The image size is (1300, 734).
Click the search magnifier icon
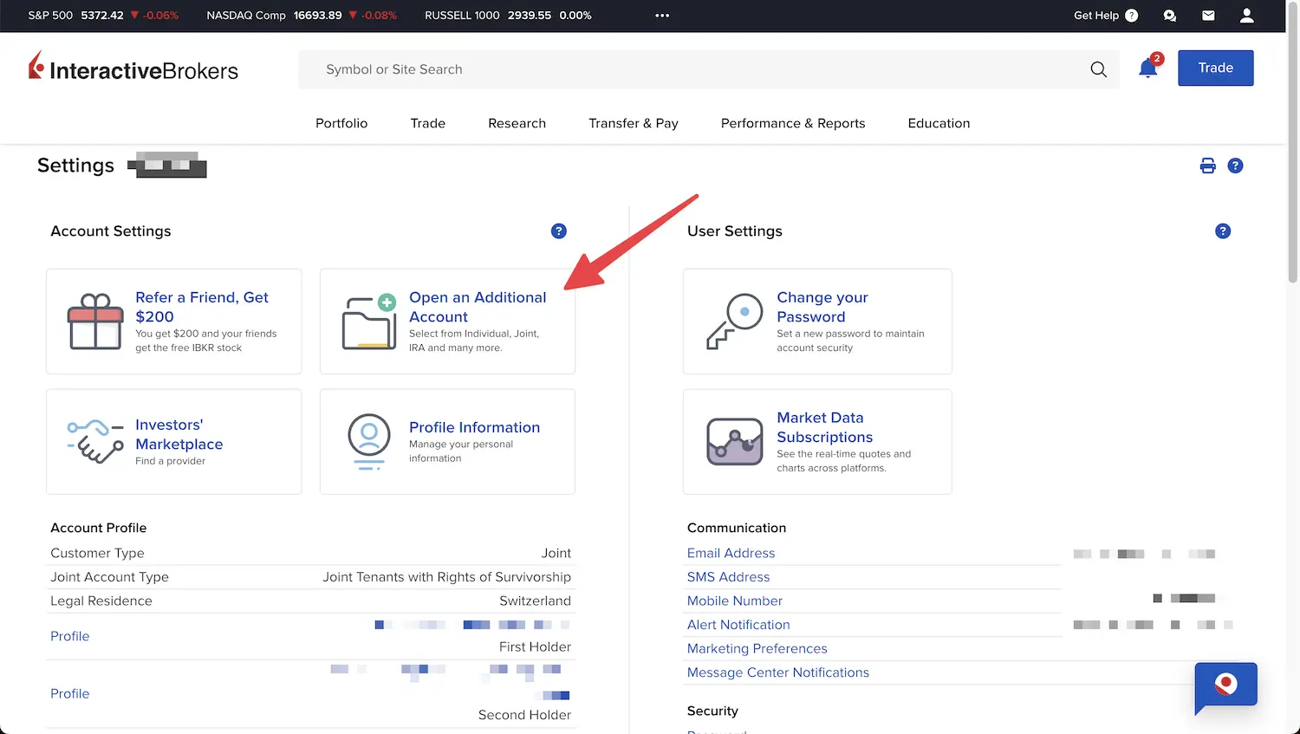pyautogui.click(x=1098, y=69)
